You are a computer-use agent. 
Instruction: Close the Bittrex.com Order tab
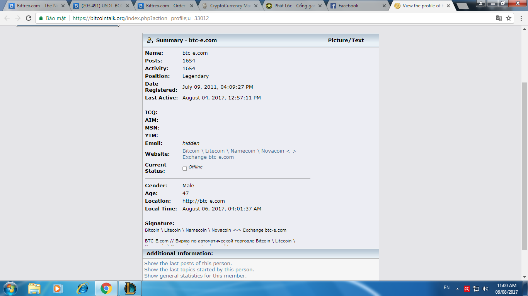pos(192,6)
